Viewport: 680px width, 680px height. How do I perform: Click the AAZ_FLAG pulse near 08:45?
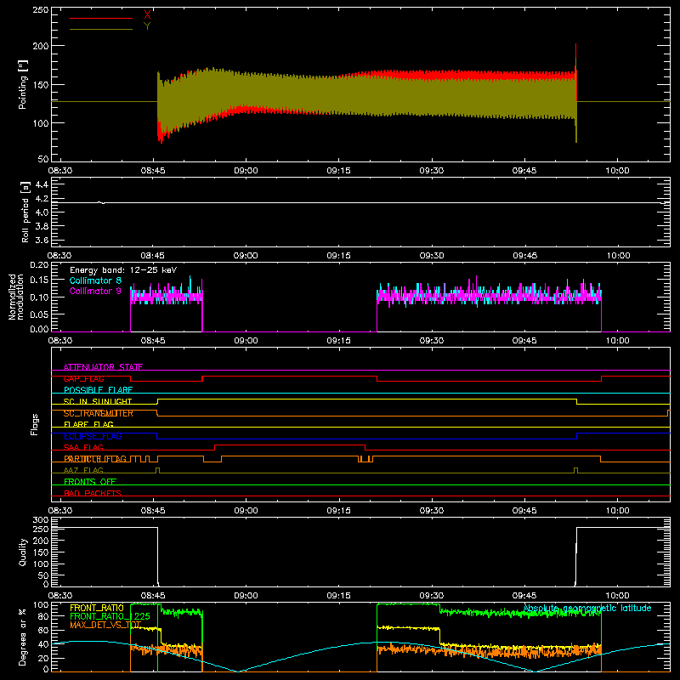[157, 470]
